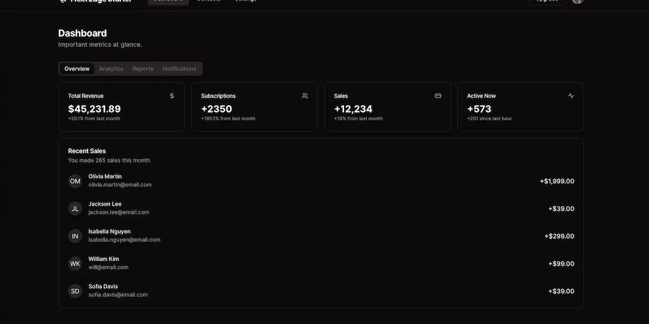Switch to the Analytics tab
The image size is (649, 324).
111,68
